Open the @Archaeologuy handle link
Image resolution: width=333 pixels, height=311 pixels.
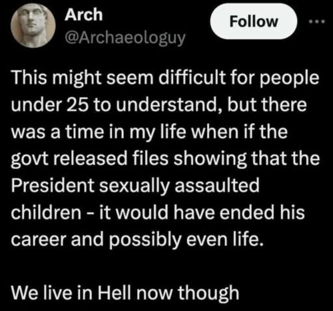coord(125,38)
